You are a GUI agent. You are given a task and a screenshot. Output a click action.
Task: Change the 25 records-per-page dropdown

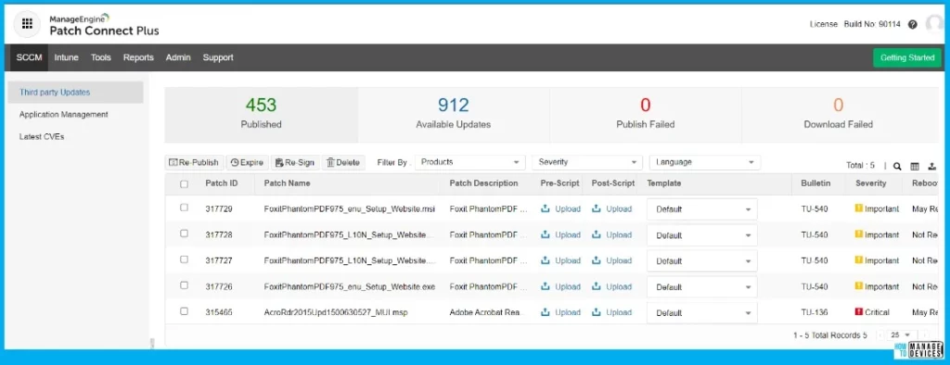[900, 334]
